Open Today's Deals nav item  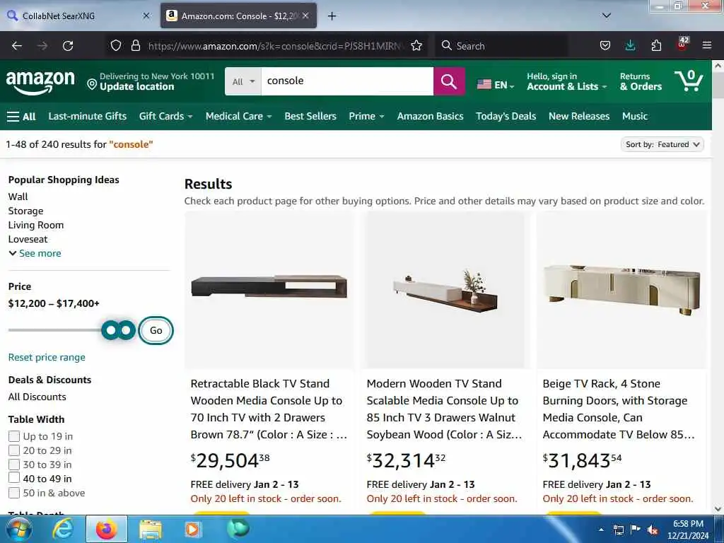[x=506, y=117]
